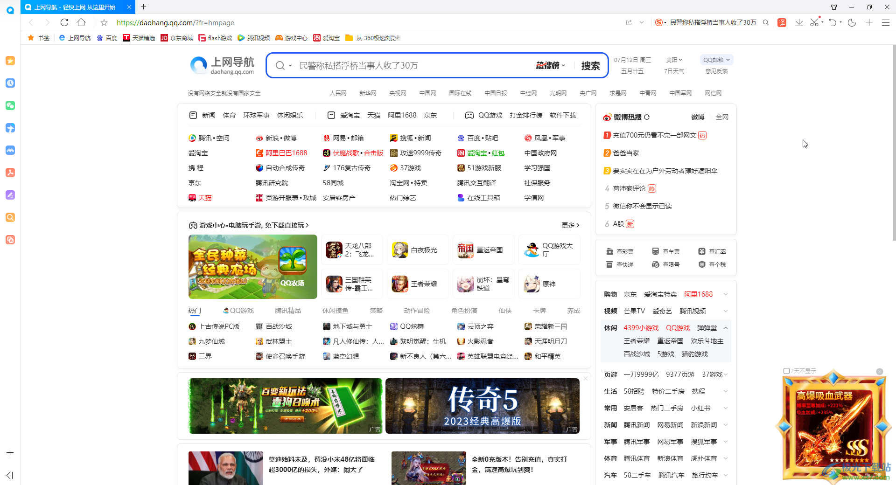Collapse the 休闲 category row
The width and height of the screenshot is (896, 485).
(726, 328)
